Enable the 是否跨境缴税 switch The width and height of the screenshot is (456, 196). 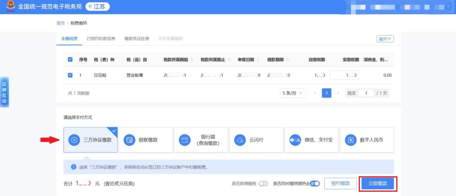click(263, 183)
